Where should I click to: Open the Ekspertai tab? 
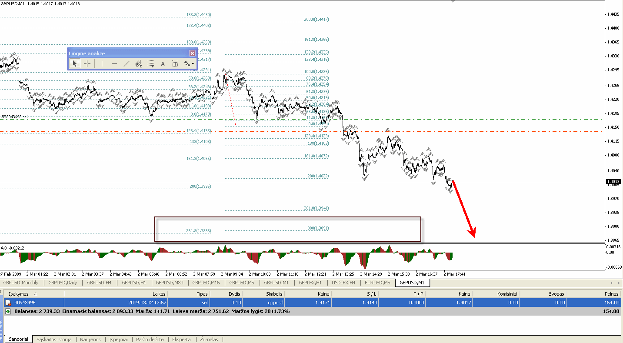pos(182,340)
